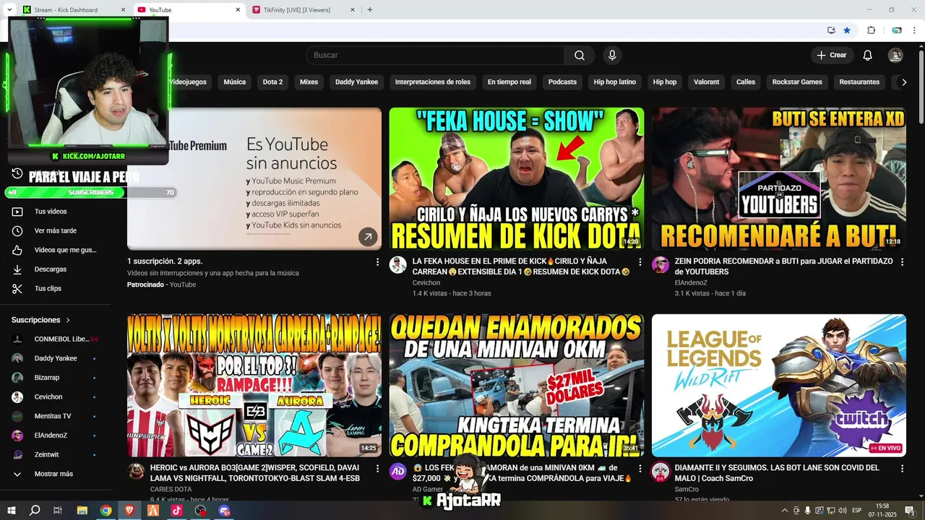The width and height of the screenshot is (925, 520).
Task: Open the browser extensions puzzle icon
Action: pos(871,30)
